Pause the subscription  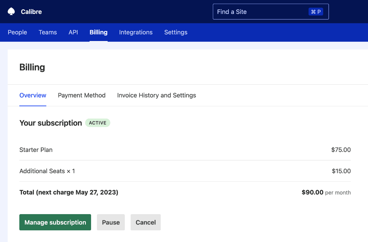[x=111, y=222]
